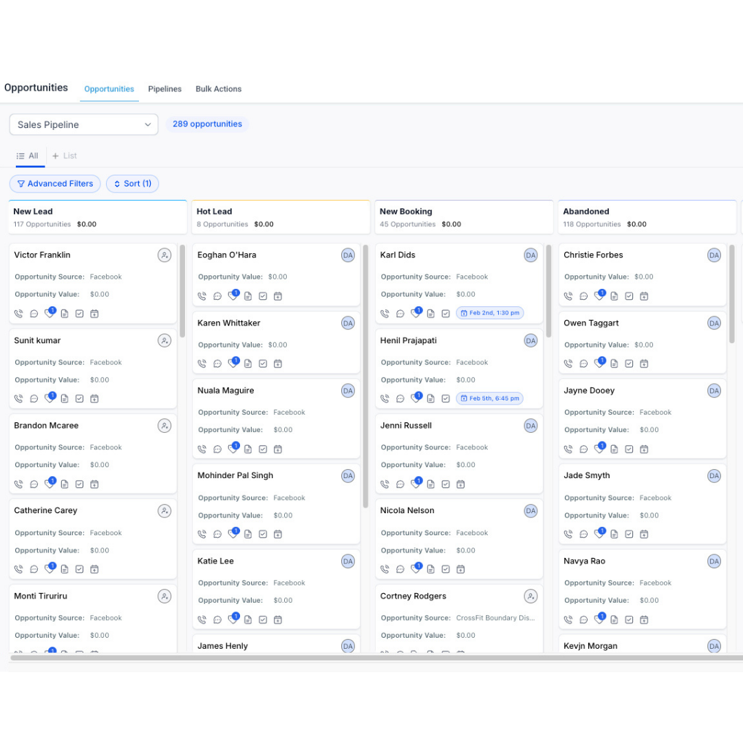Click the New Booking column header
The height and width of the screenshot is (743, 743).
pyautogui.click(x=464, y=217)
